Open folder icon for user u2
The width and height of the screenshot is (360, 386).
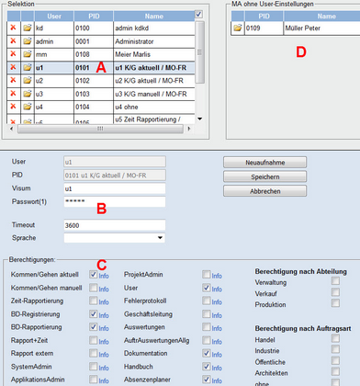(28, 80)
